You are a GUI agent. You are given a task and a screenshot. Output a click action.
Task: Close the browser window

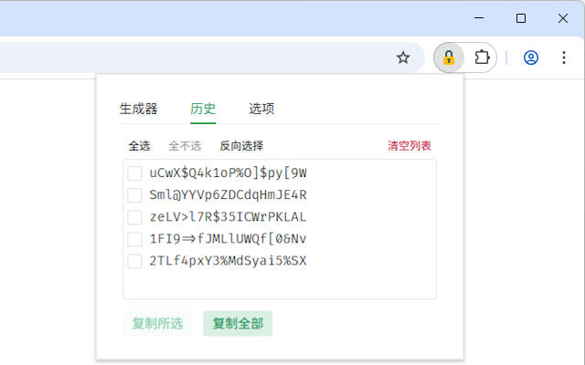coord(563,18)
